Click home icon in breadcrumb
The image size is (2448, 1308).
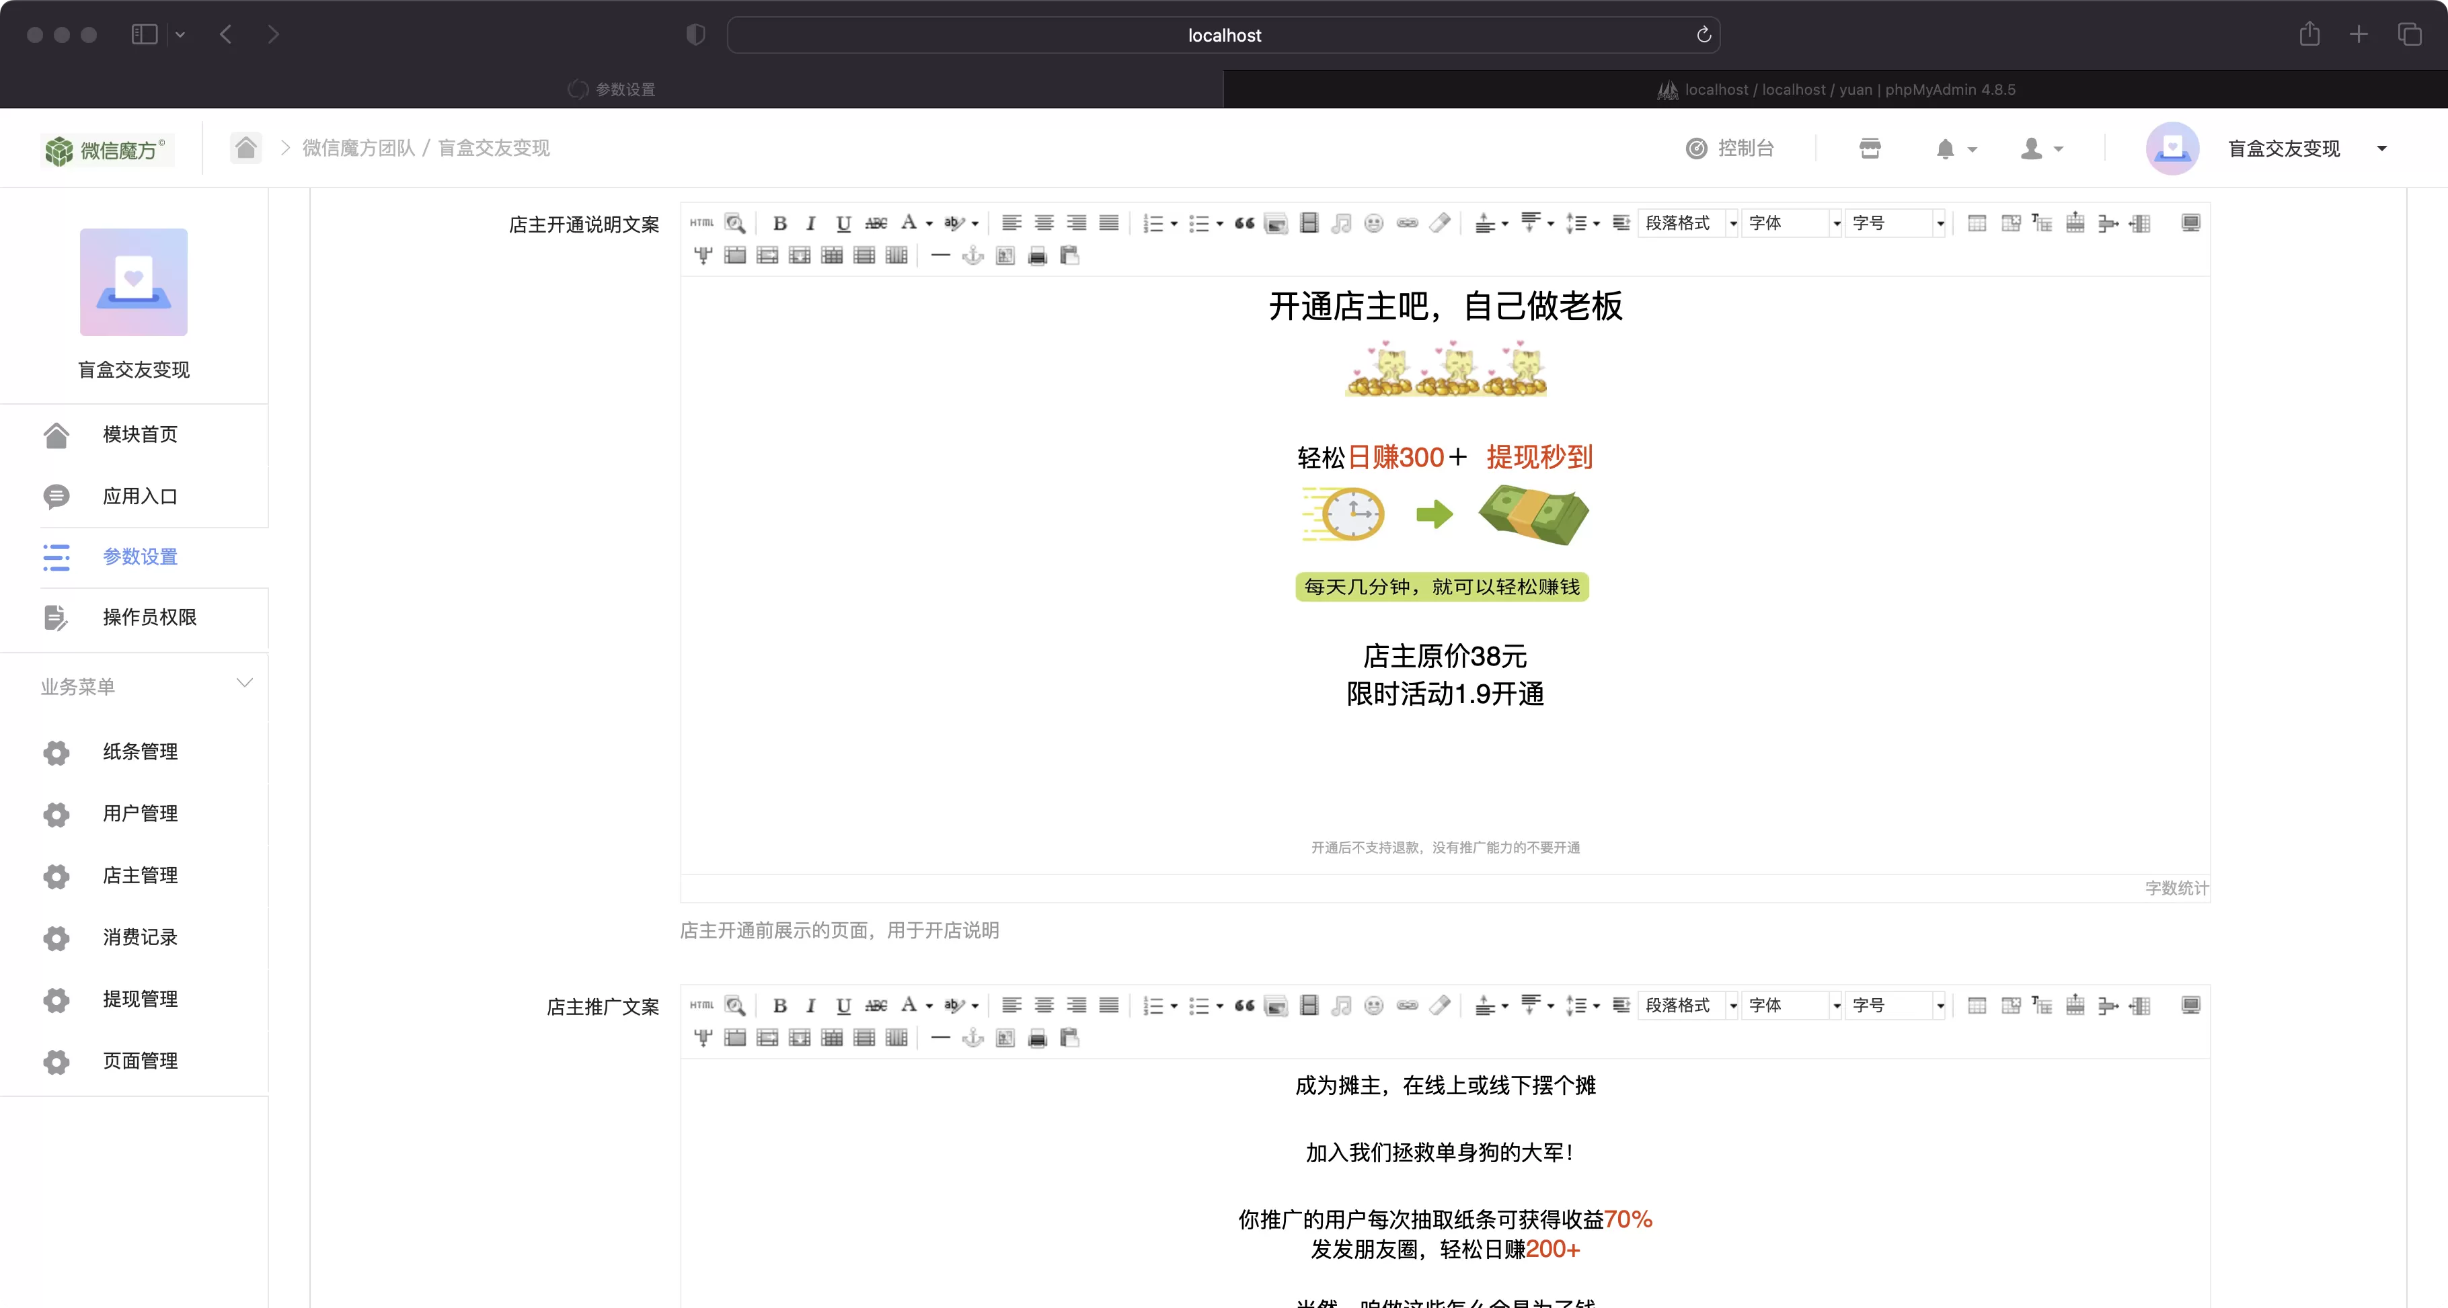tap(246, 147)
